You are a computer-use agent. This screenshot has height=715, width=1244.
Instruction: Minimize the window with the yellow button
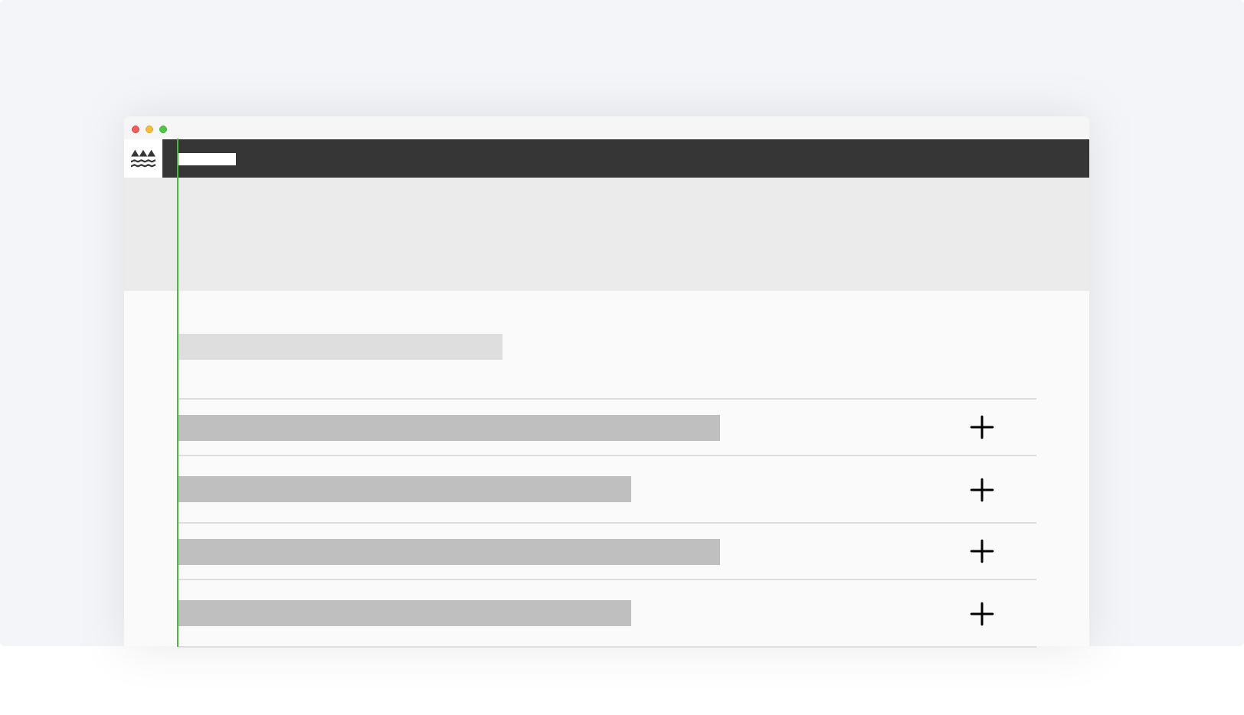pos(149,129)
